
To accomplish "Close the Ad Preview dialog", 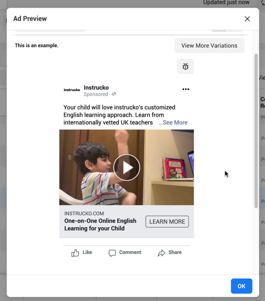I will point(247,19).
